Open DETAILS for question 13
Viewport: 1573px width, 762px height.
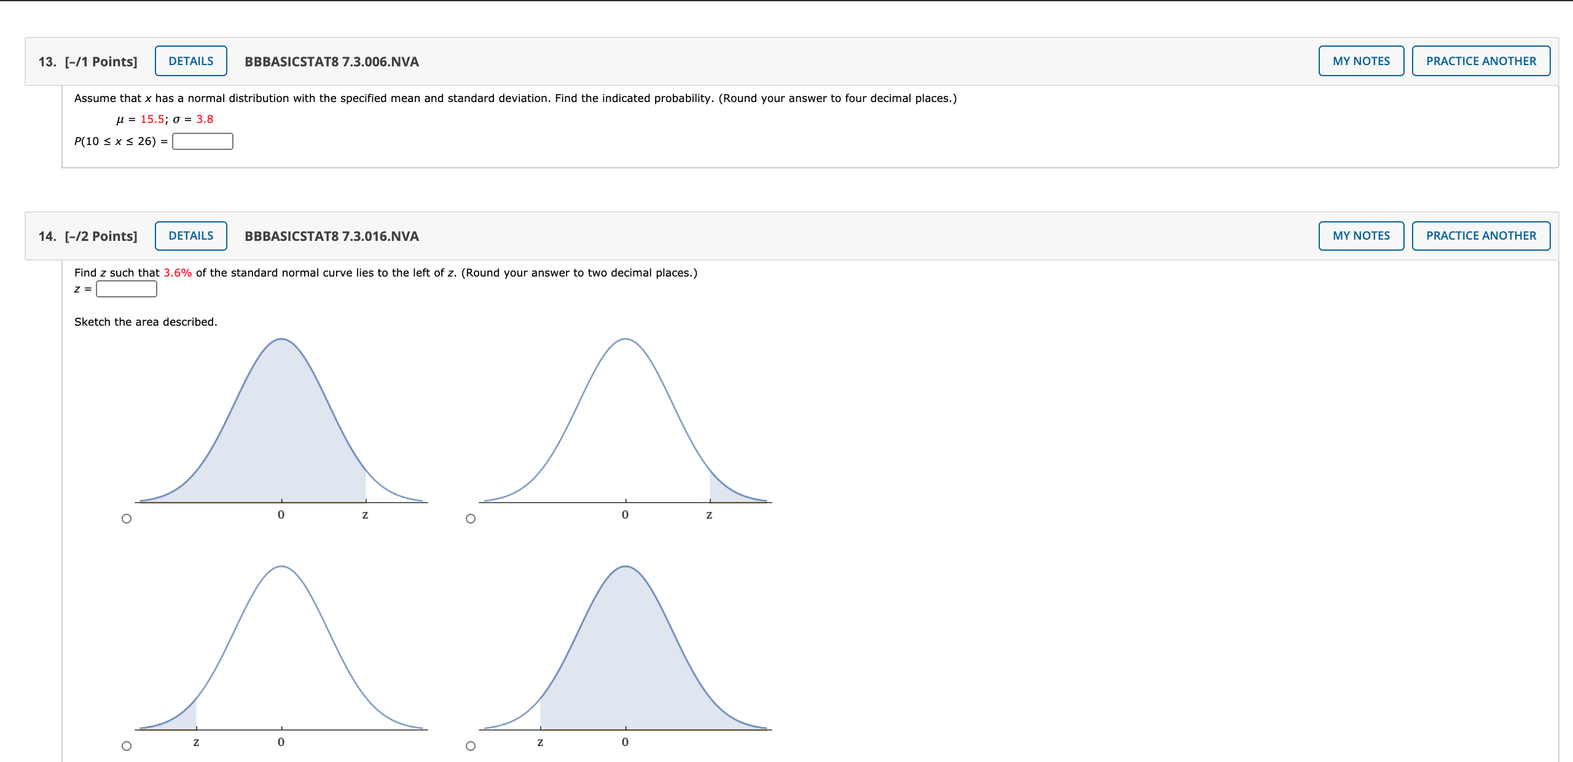tap(190, 61)
